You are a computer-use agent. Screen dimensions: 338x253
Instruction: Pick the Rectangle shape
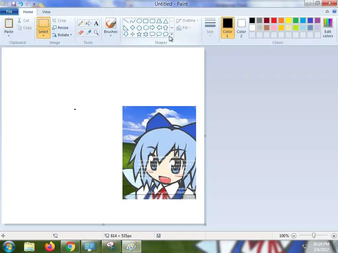(x=146, y=21)
